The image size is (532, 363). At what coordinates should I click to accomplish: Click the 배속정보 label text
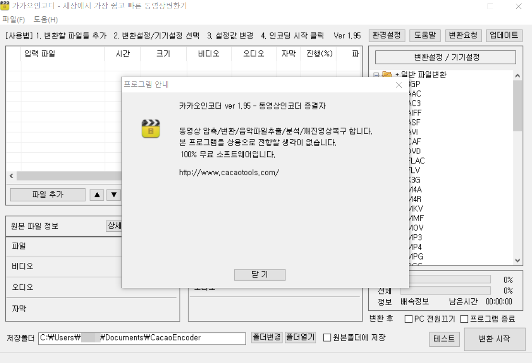415,301
